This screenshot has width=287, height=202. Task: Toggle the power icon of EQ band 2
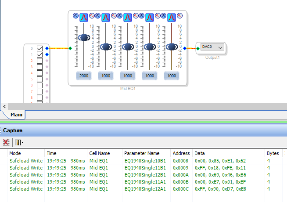point(97,16)
